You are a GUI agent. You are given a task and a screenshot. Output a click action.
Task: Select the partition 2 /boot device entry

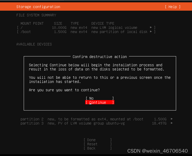pos(96,119)
